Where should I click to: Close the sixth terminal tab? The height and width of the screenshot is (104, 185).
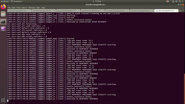tap(152, 11)
